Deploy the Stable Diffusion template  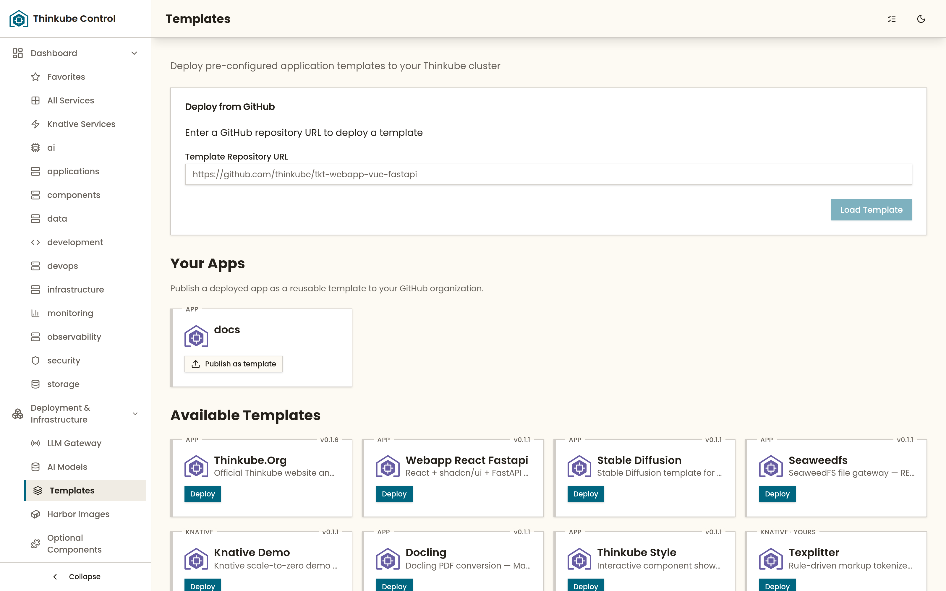(x=586, y=494)
